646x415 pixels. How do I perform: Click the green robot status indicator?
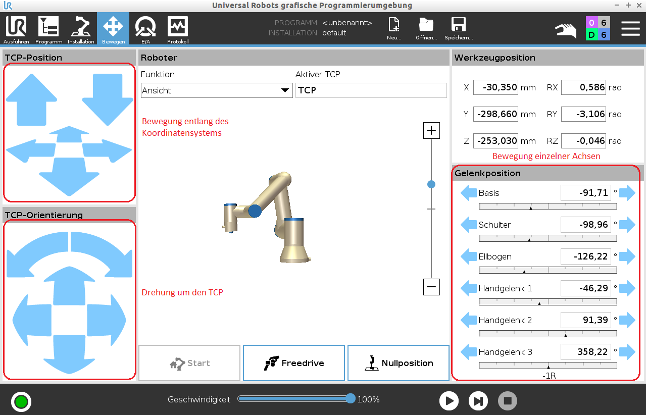[21, 402]
